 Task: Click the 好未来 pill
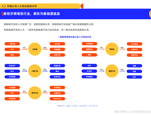pos(89,71)
